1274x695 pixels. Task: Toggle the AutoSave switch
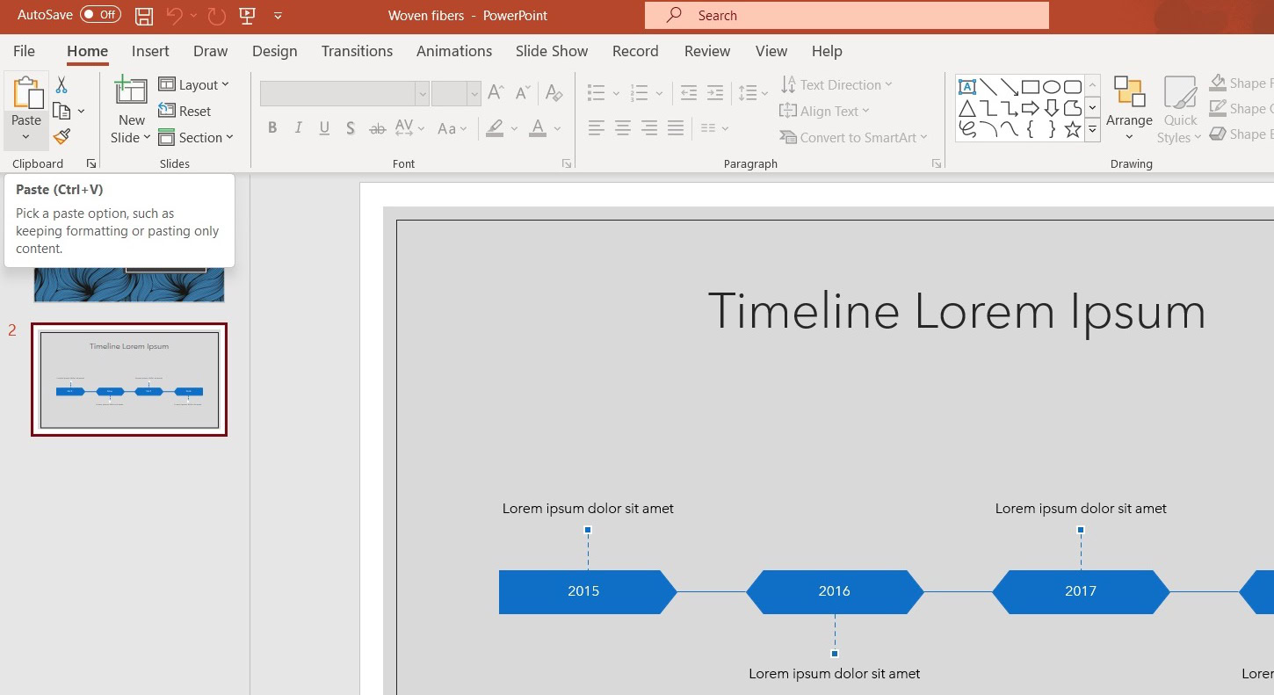pos(100,15)
